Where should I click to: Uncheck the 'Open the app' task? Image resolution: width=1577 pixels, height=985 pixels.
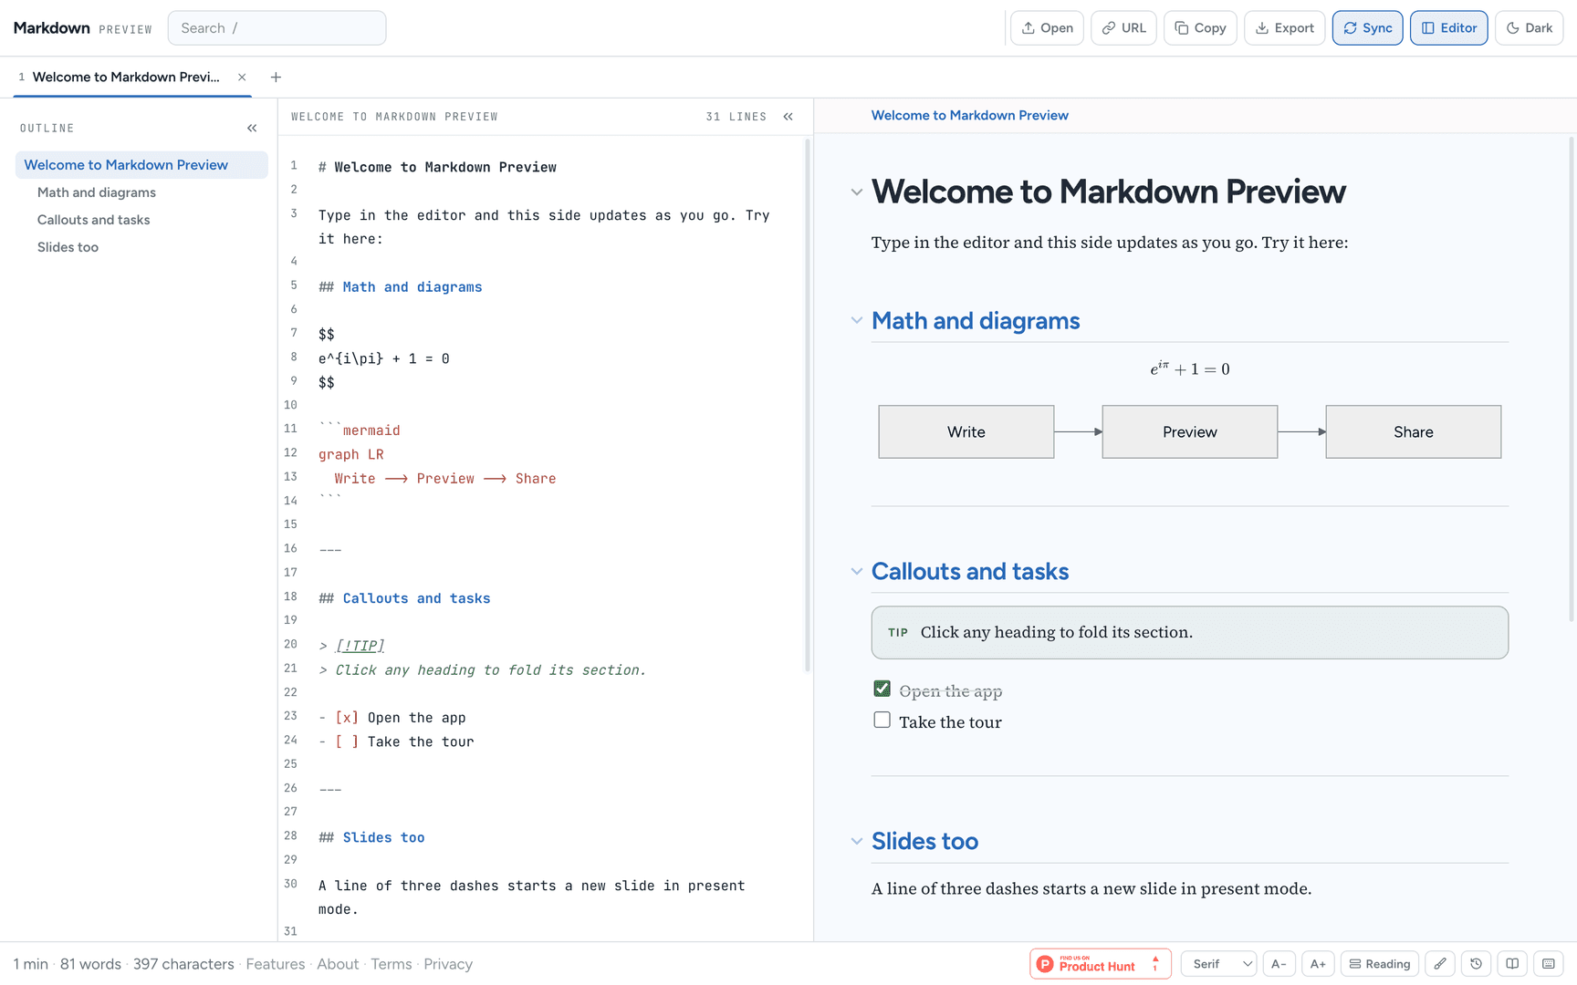coord(882,689)
